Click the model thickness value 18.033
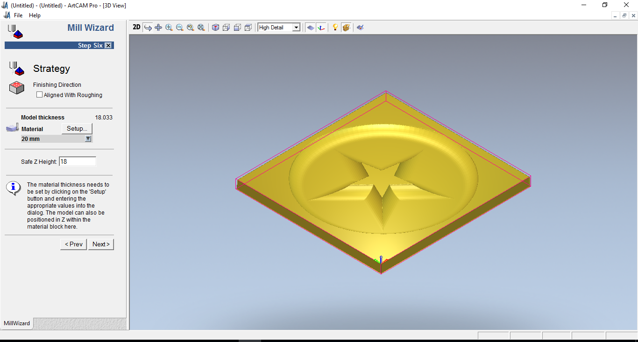 coord(104,118)
